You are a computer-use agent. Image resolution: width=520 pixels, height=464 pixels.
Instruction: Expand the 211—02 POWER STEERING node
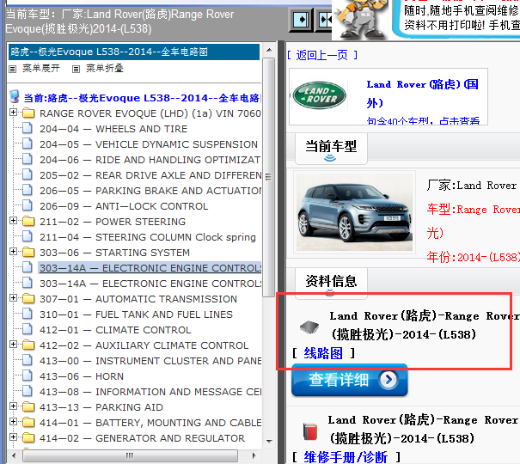13,220
